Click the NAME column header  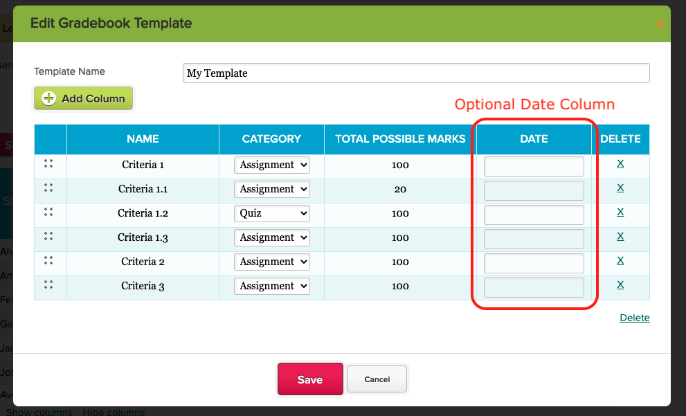(143, 139)
